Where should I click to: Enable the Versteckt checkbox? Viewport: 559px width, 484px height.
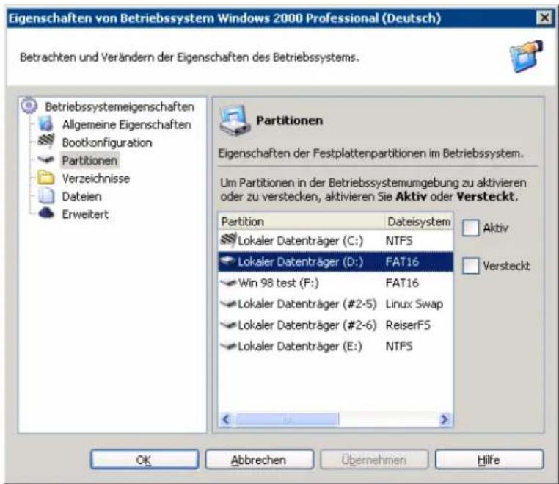(x=470, y=266)
